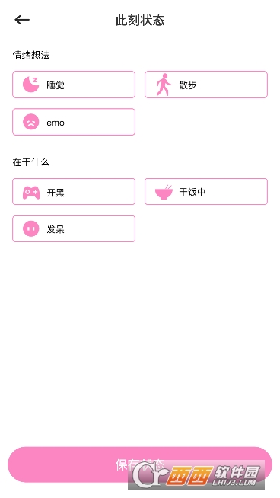This screenshot has height=498, width=280.
Task: Tap the blank stare face icon
Action: (x=30, y=228)
